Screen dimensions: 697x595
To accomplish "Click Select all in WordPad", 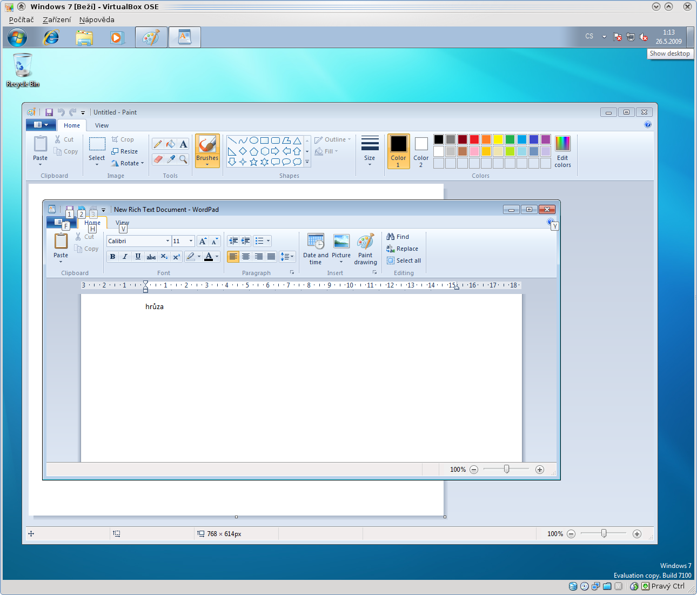I will [x=404, y=260].
